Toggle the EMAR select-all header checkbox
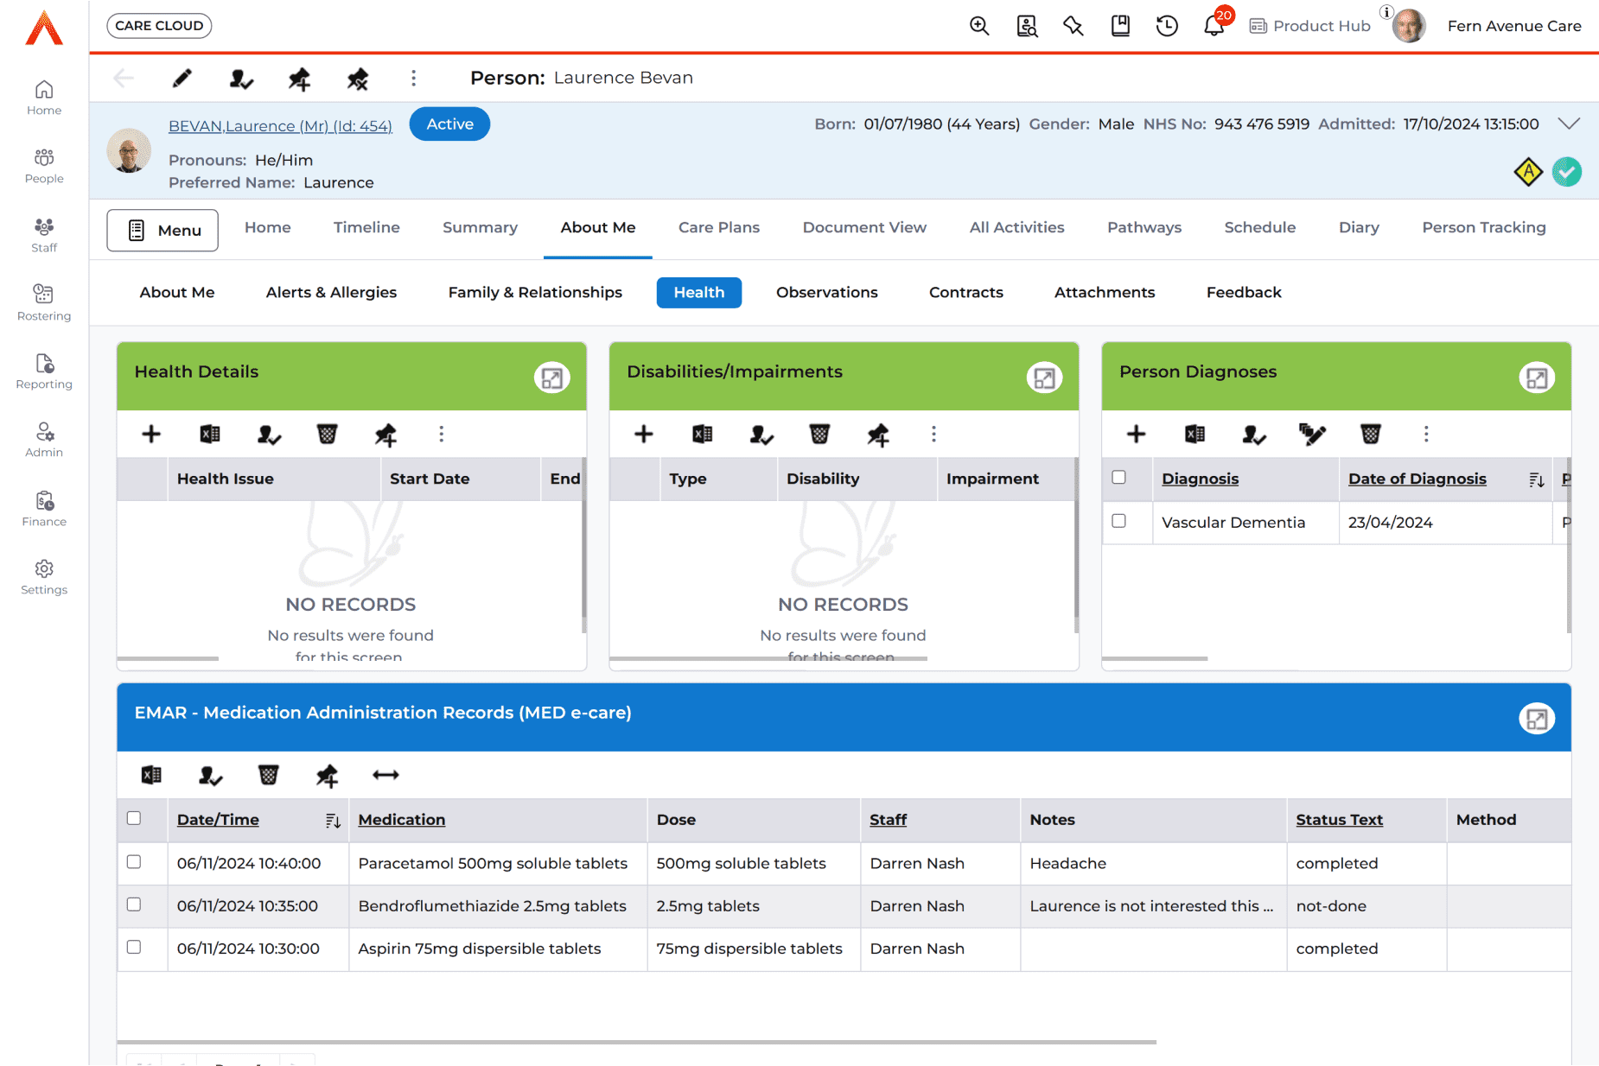 [134, 818]
